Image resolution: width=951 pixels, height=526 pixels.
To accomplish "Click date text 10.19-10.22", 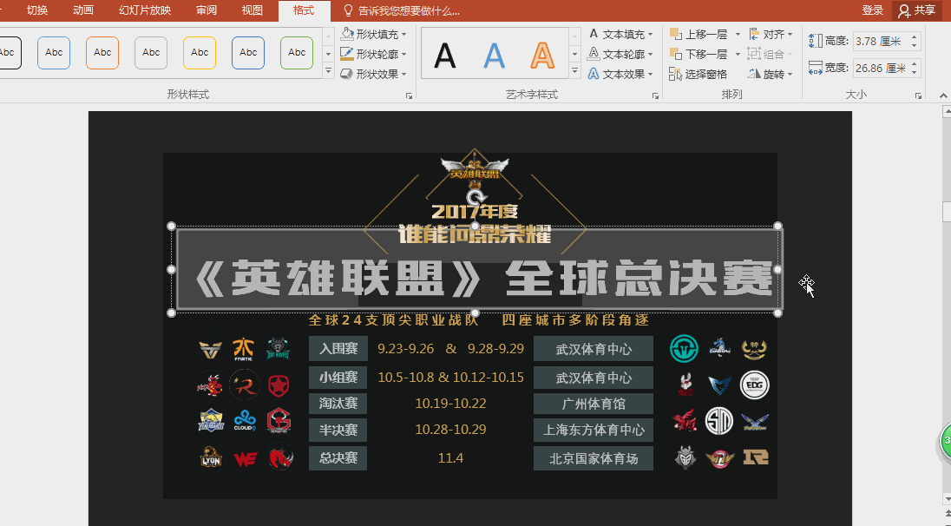I will pyautogui.click(x=450, y=404).
